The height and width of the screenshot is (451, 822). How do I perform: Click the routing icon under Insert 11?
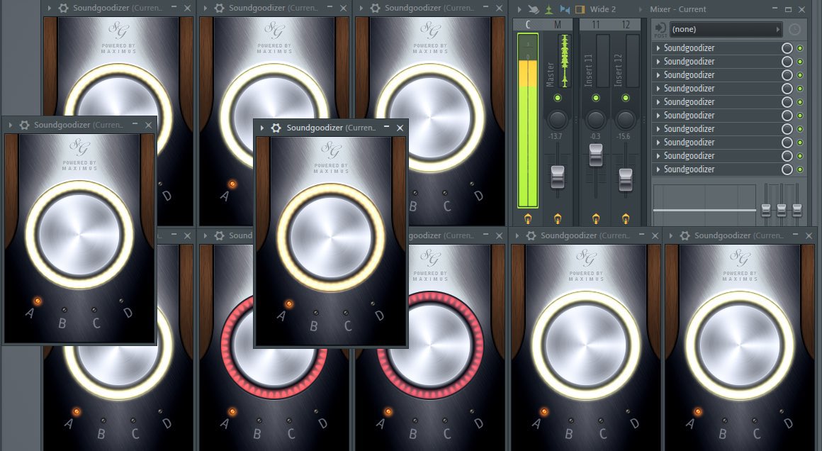[595, 218]
